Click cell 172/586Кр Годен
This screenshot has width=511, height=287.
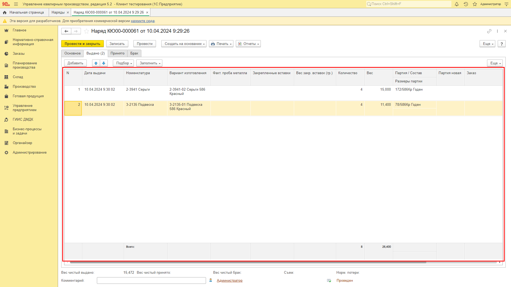coord(415,90)
